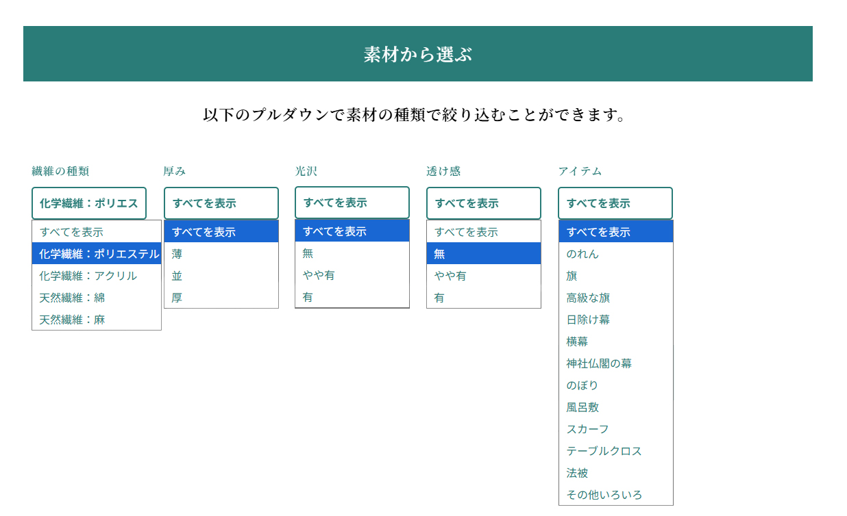Choose やや有 in the 光沢 list
Screen dimensions: 847x516
tap(352, 275)
